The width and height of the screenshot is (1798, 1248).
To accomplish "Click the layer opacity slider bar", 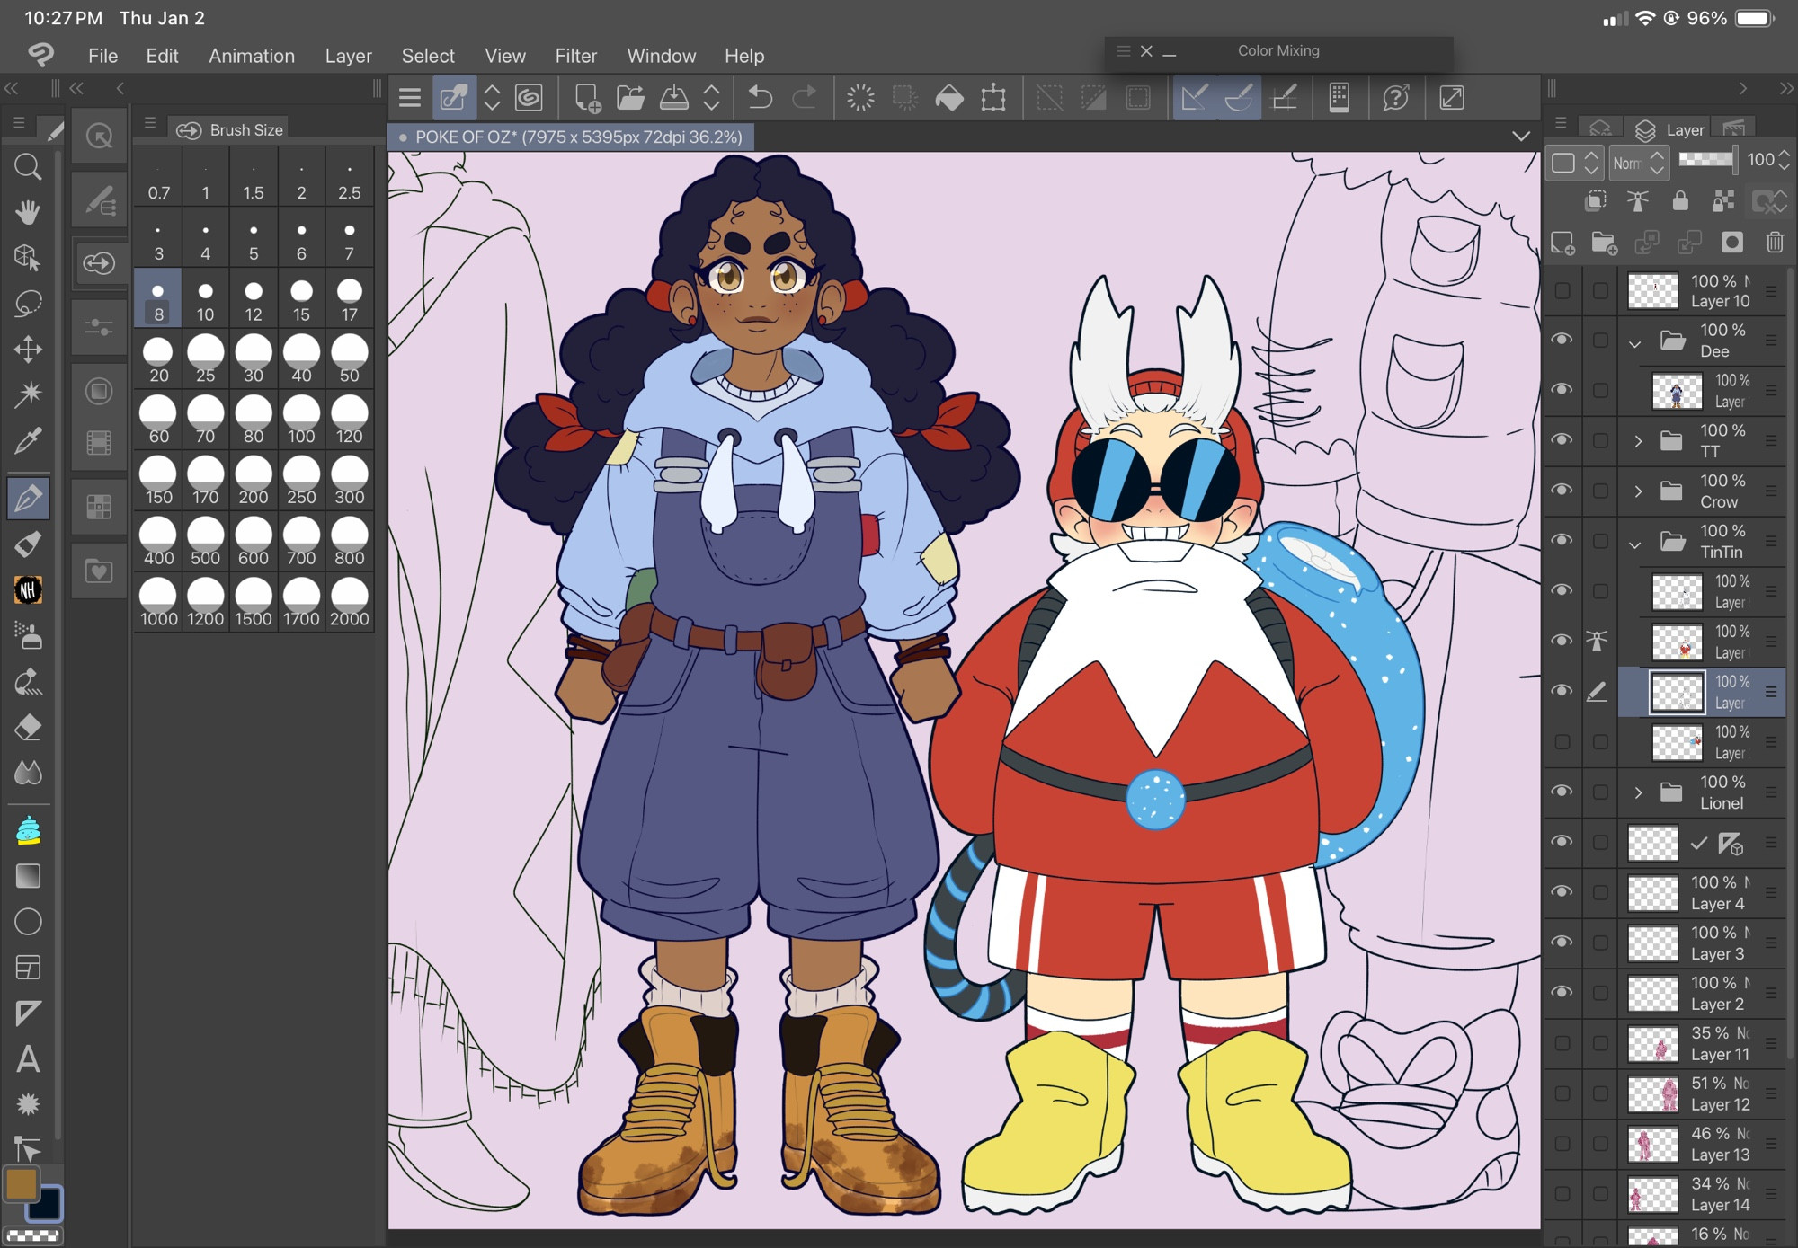I will click(1706, 159).
